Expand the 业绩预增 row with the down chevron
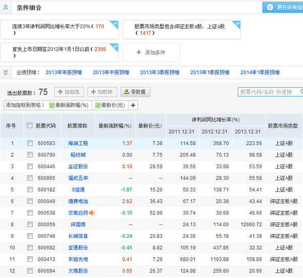Screen dimensions: 303x278 pyautogui.click(x=6, y=72)
